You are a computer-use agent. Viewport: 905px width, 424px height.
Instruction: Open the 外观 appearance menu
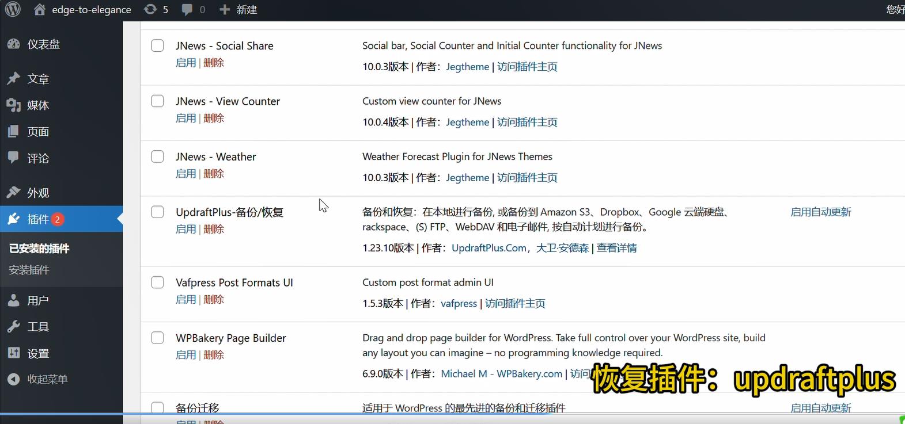point(38,193)
